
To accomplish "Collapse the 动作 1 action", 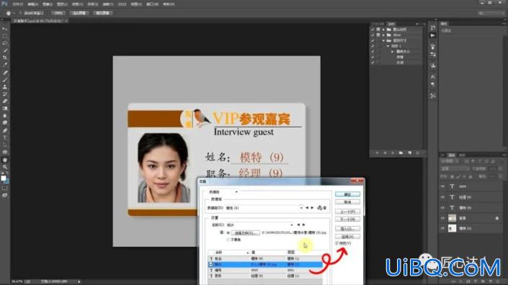I will pyautogui.click(x=388, y=46).
